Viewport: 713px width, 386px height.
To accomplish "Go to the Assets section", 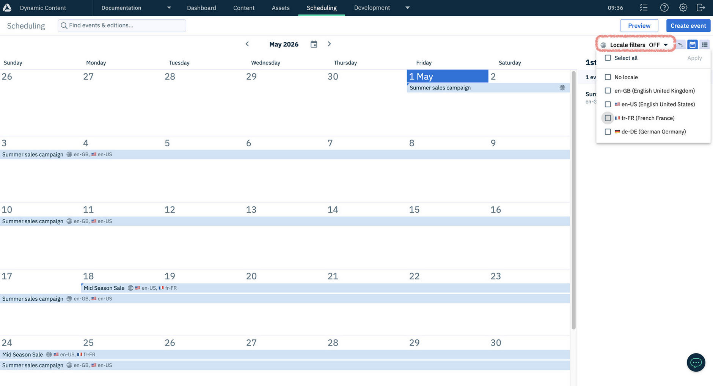I will tap(280, 8).
